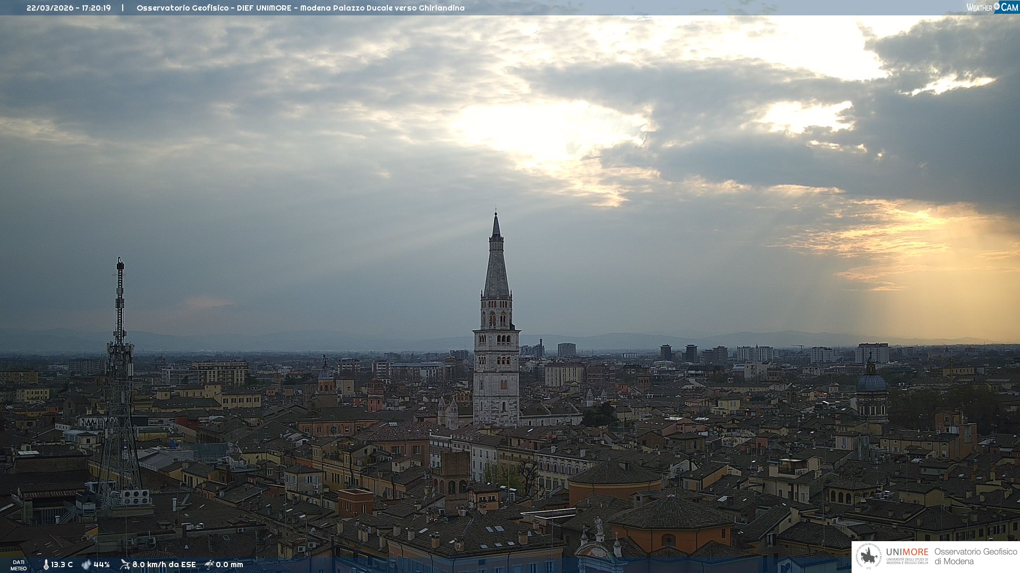1020x573 pixels.
Task: Click the wind anemometer icon
Action: coord(125,565)
